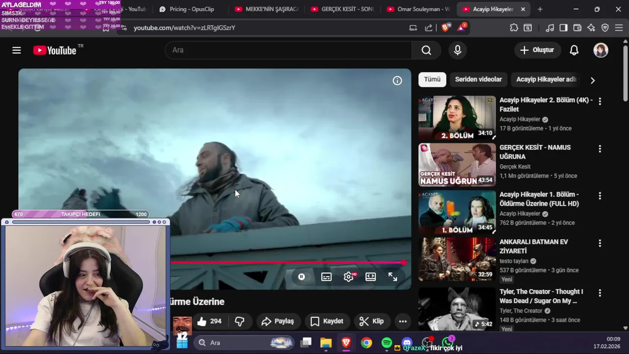This screenshot has height=354, width=629.
Task: Show video info card icon on the player
Action: 397,81
